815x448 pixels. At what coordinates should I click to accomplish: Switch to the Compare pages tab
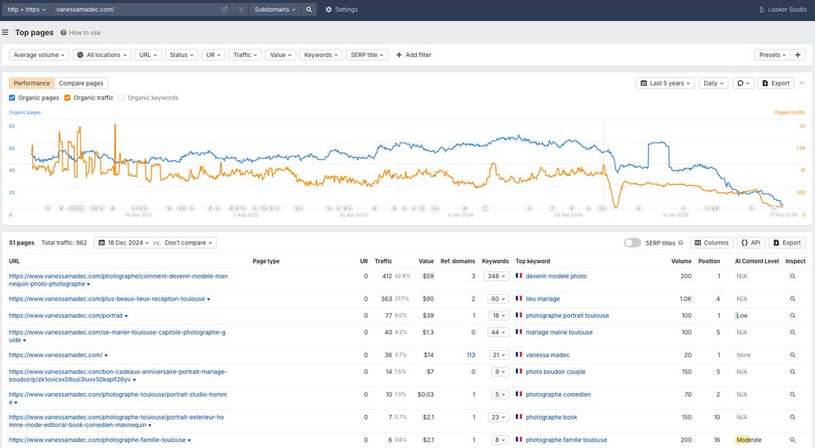point(81,82)
